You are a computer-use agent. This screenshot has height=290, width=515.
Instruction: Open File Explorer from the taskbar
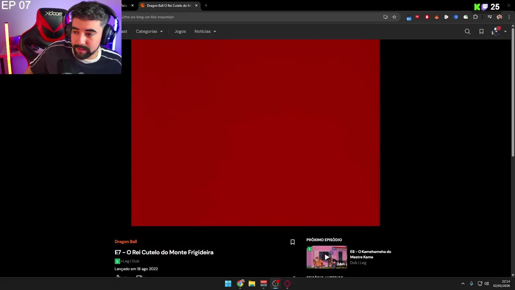(252, 284)
